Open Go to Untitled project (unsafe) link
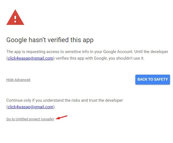The width and height of the screenshot is (173, 143). tap(30, 119)
